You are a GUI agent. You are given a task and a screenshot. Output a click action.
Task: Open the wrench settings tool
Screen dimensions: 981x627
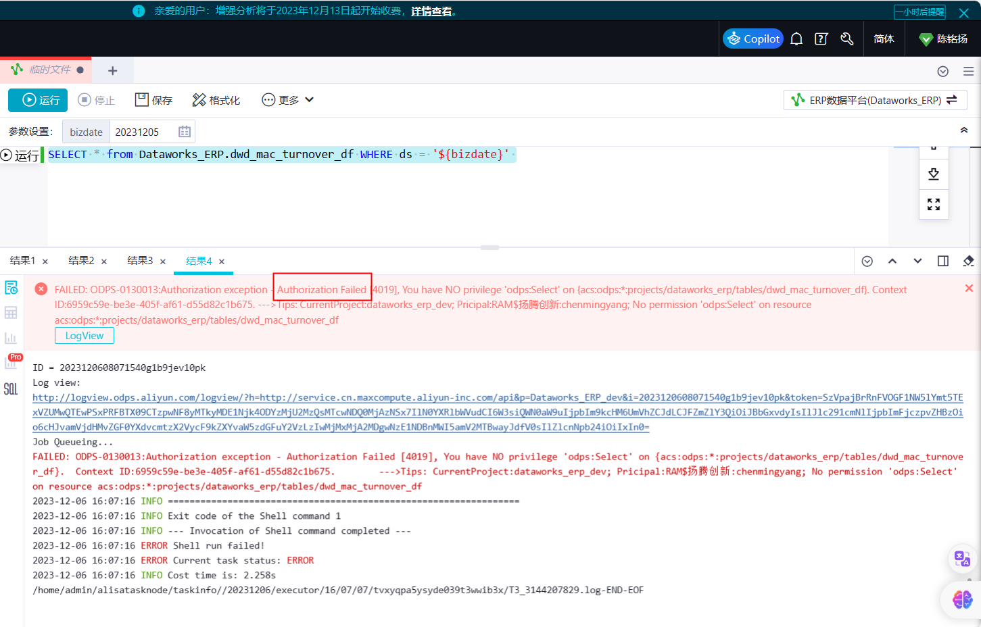tap(846, 39)
